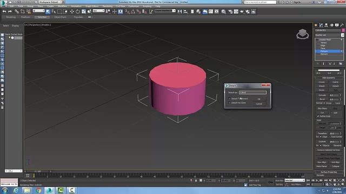This screenshot has height=194, width=346.
Task: Select the Local normal radio button
Action: pyautogui.click(x=334, y=103)
